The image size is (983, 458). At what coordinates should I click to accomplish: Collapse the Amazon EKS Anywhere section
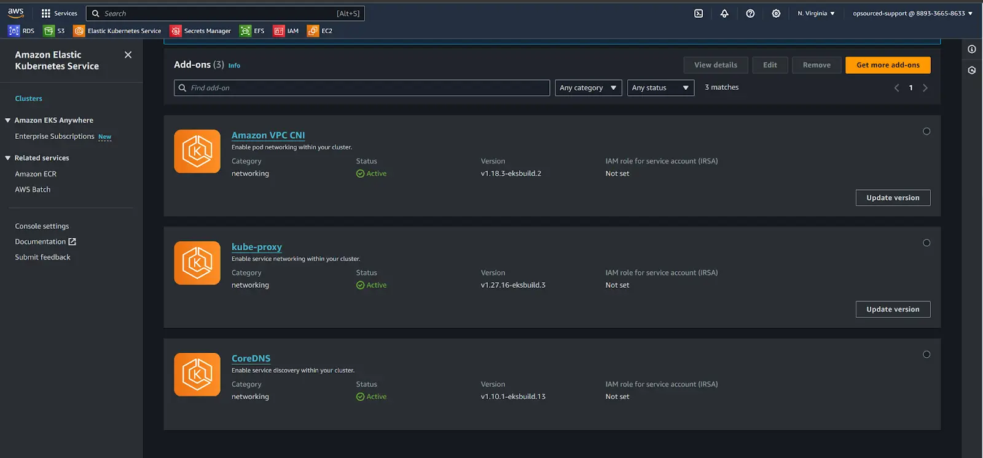[x=8, y=120]
